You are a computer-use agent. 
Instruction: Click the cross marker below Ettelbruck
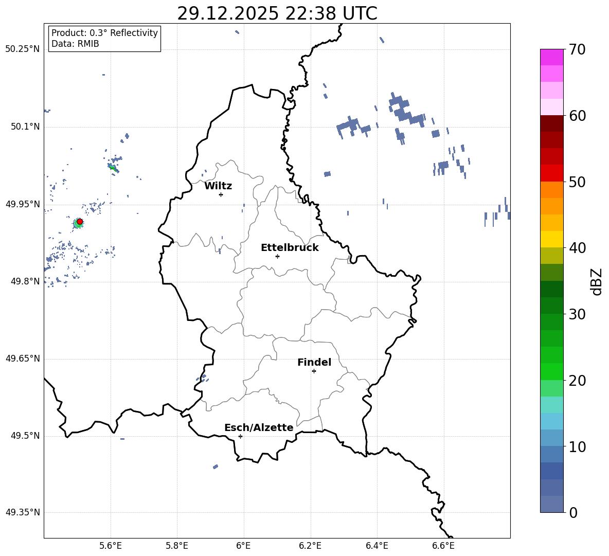pyautogui.click(x=277, y=256)
